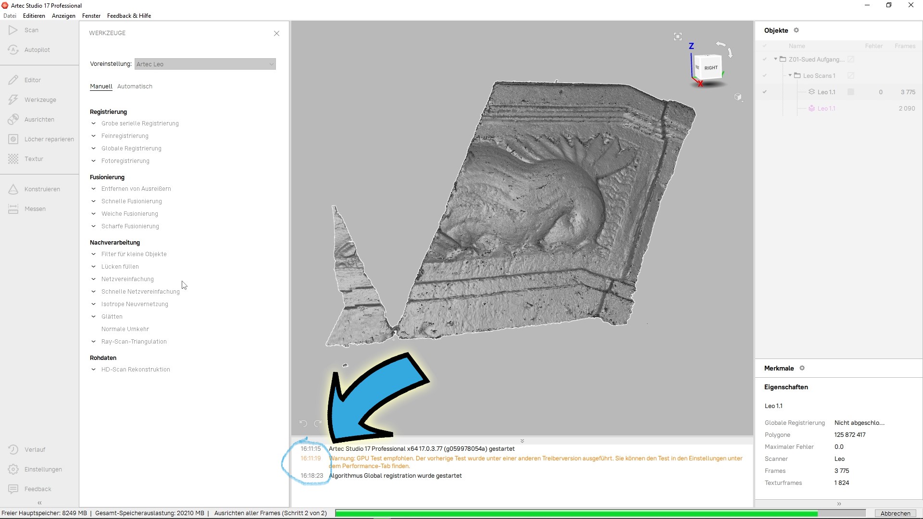
Task: Expand Feinregistrierung settings
Action: [x=94, y=136]
